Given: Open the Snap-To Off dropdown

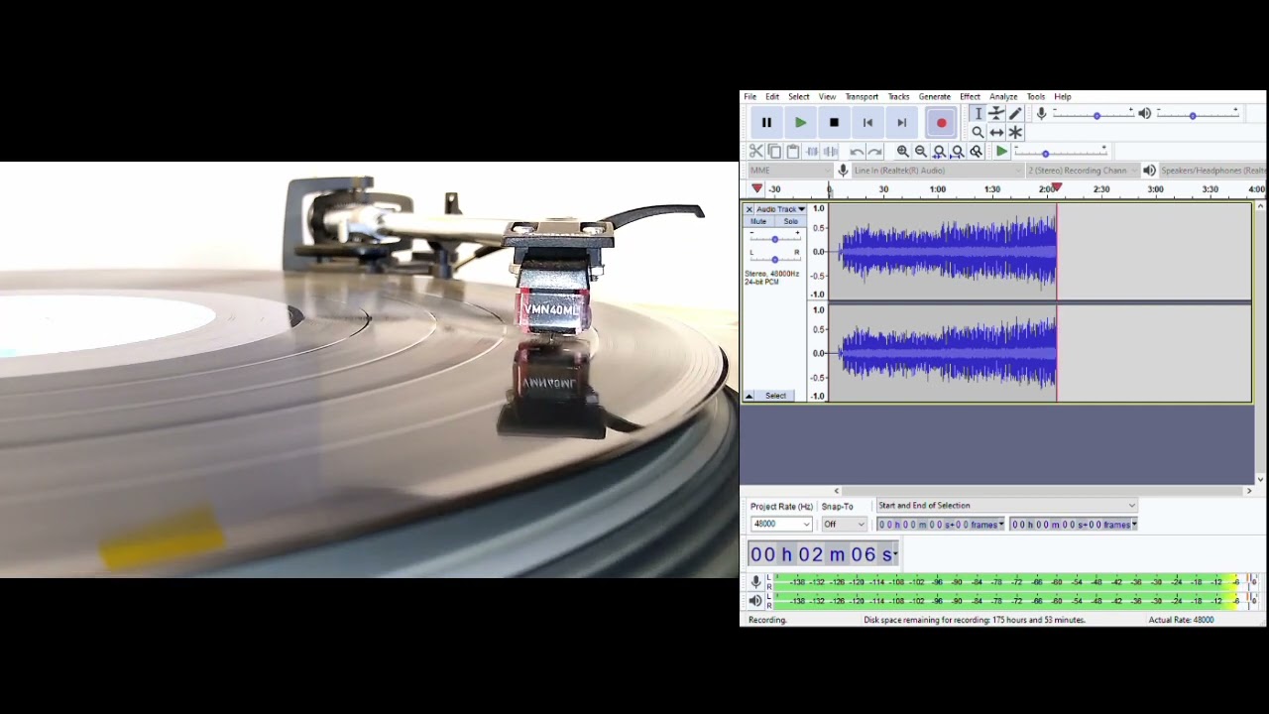Looking at the screenshot, I should click(x=844, y=524).
